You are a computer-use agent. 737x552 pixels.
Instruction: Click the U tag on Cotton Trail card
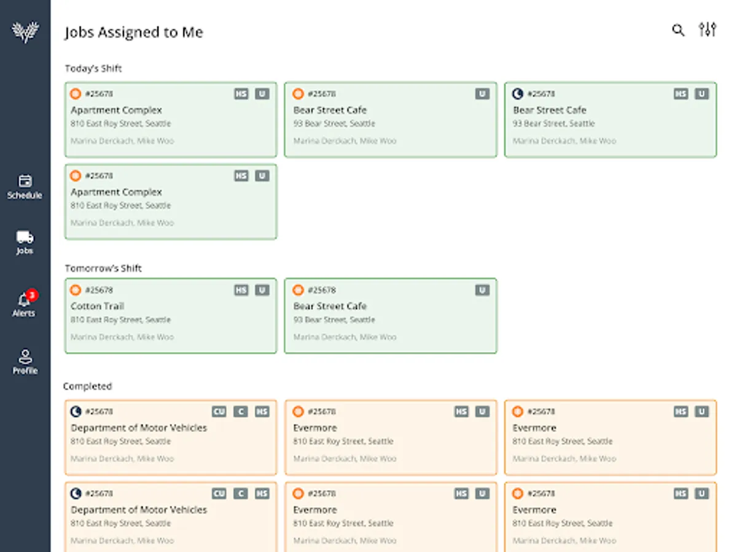click(x=262, y=290)
